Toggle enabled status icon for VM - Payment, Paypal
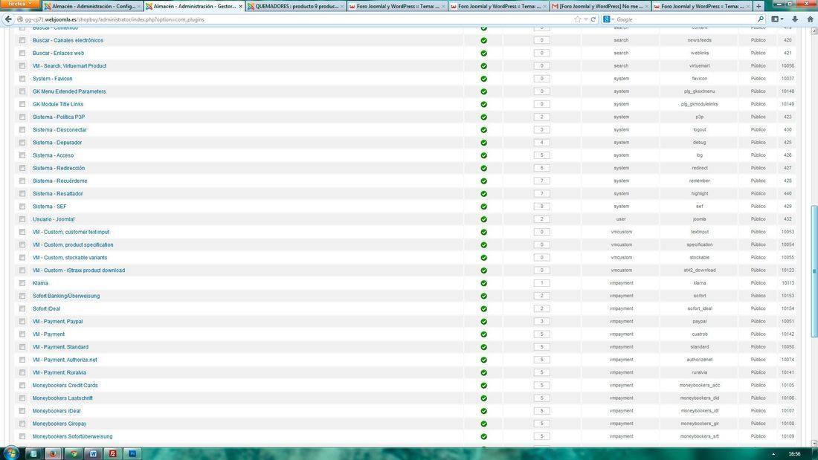This screenshot has height=460, width=818. pos(483,321)
